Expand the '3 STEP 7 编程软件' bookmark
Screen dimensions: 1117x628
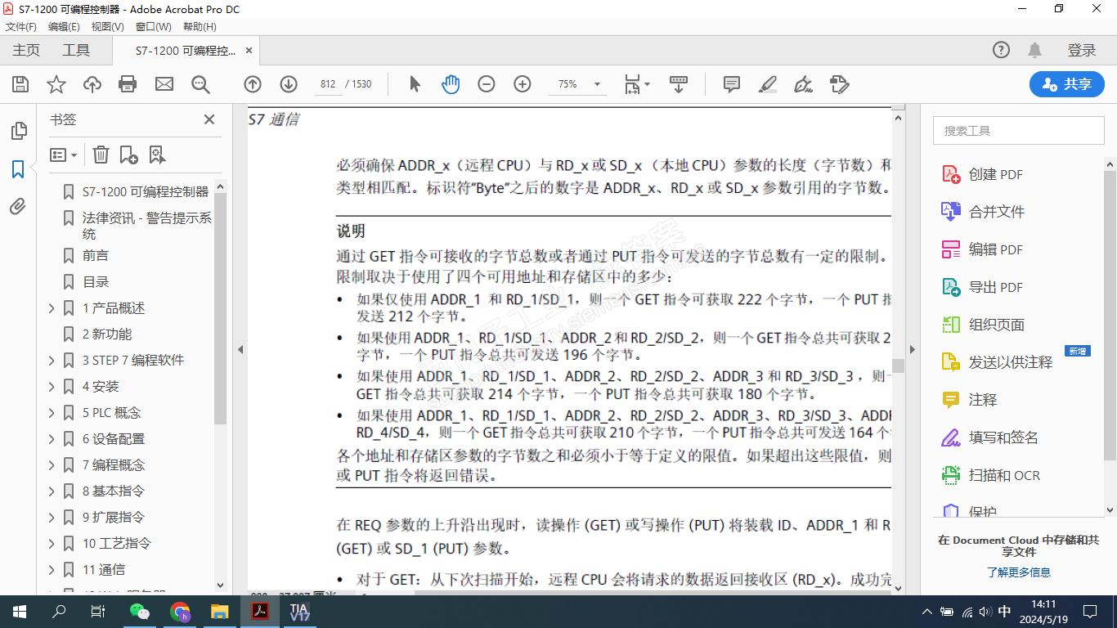[x=52, y=361]
